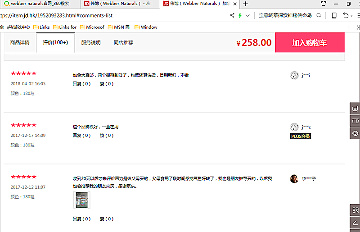Click the 加入购物车 button
Viewport: 360px width, 232px height.
point(309,43)
